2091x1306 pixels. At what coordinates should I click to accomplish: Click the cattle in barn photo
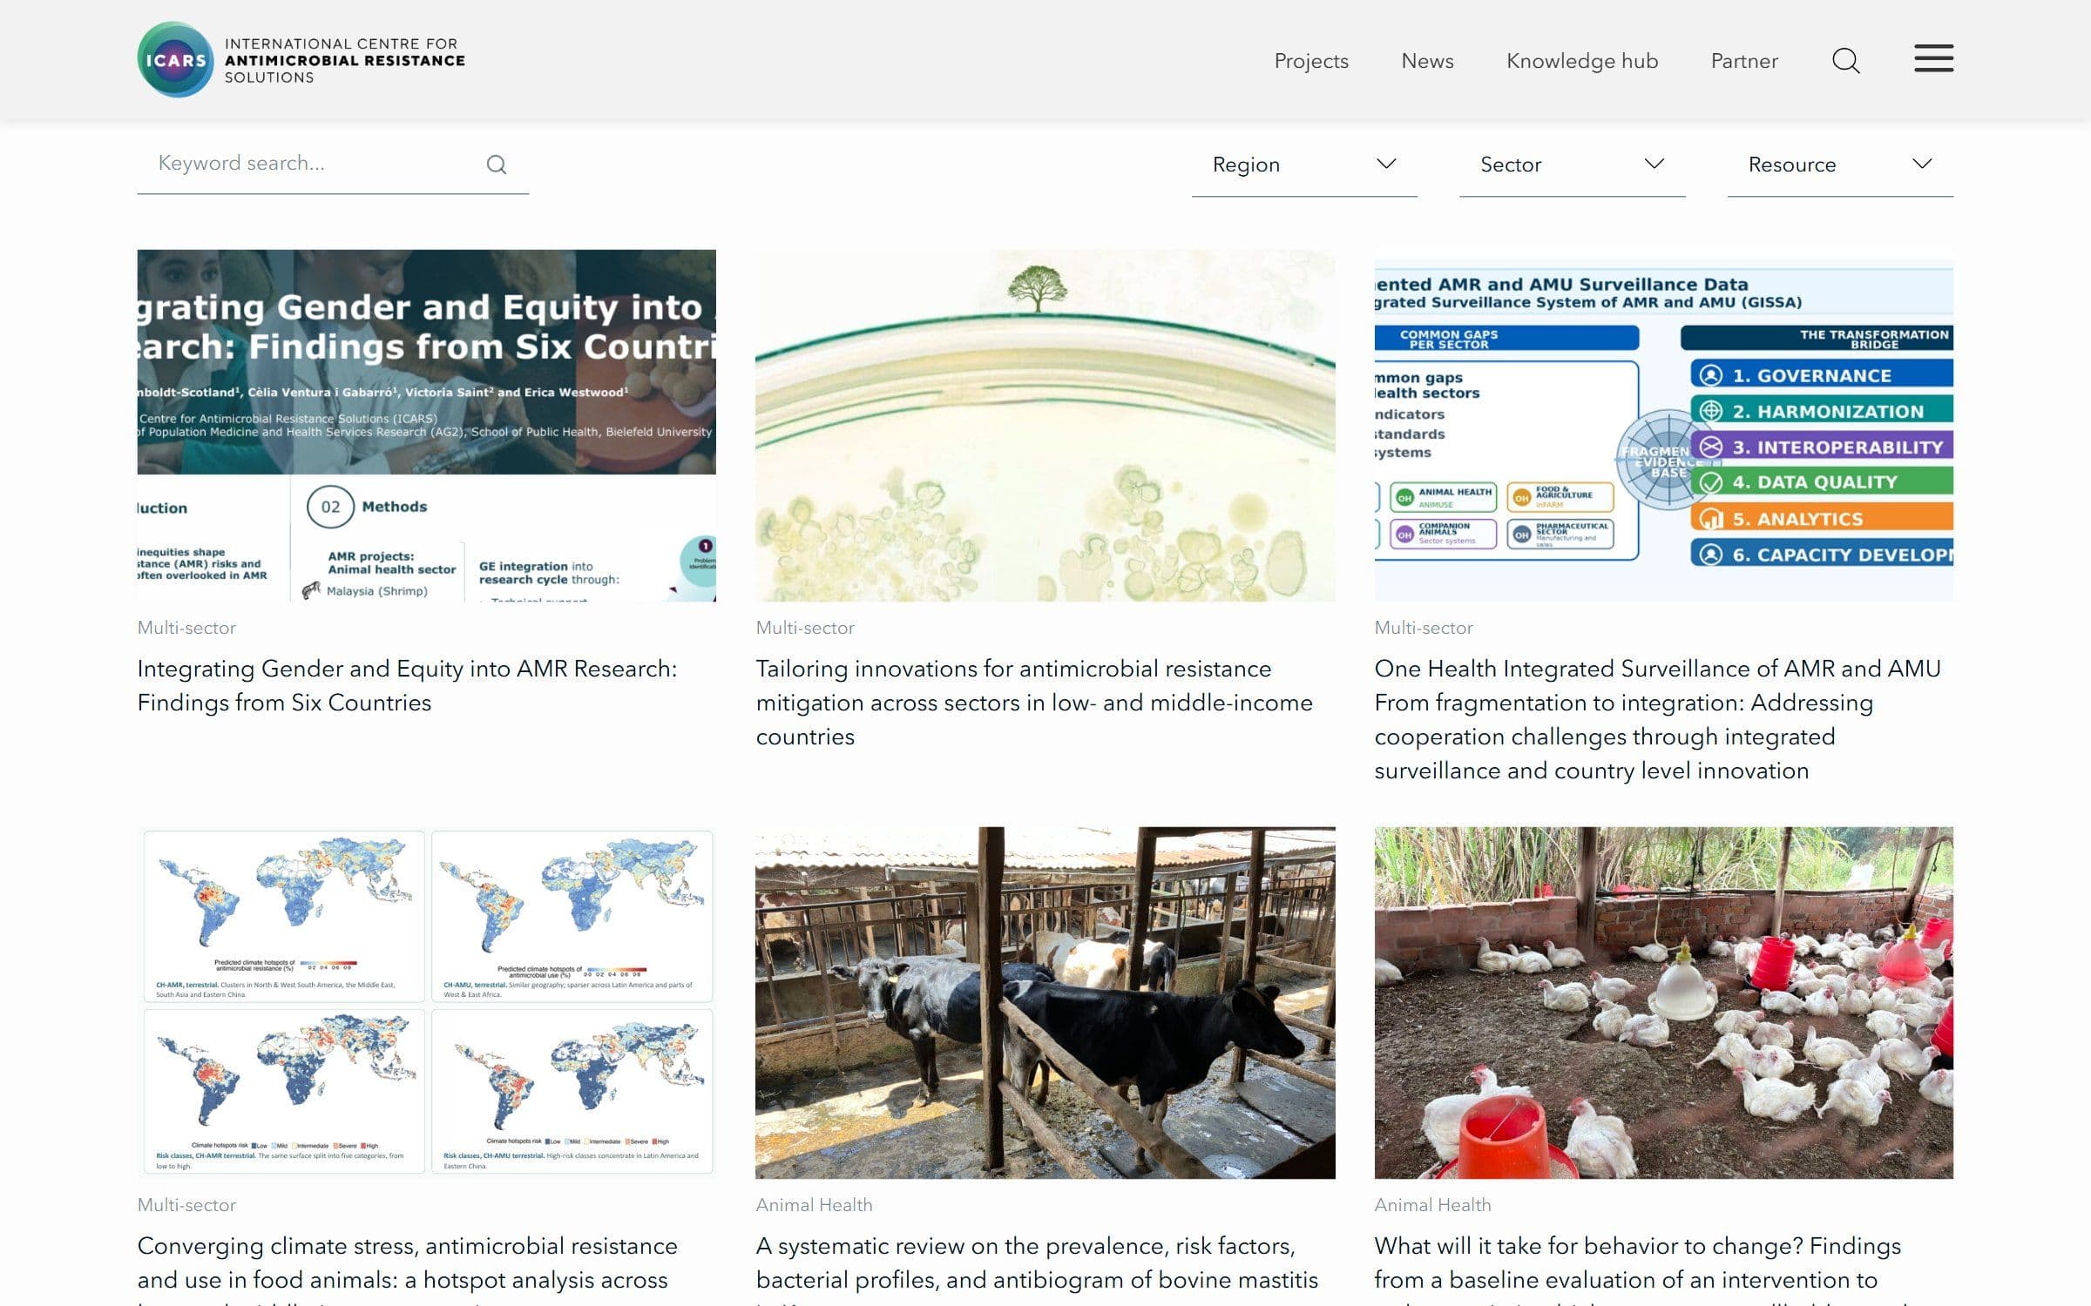click(x=1045, y=1003)
